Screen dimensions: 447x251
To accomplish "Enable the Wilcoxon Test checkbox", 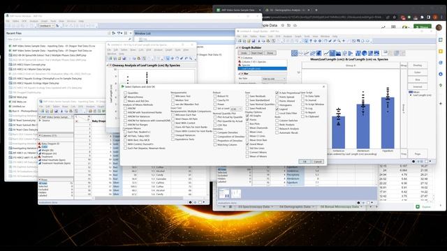I will coord(173,96).
